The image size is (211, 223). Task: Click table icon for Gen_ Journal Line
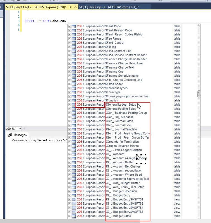click(74, 125)
